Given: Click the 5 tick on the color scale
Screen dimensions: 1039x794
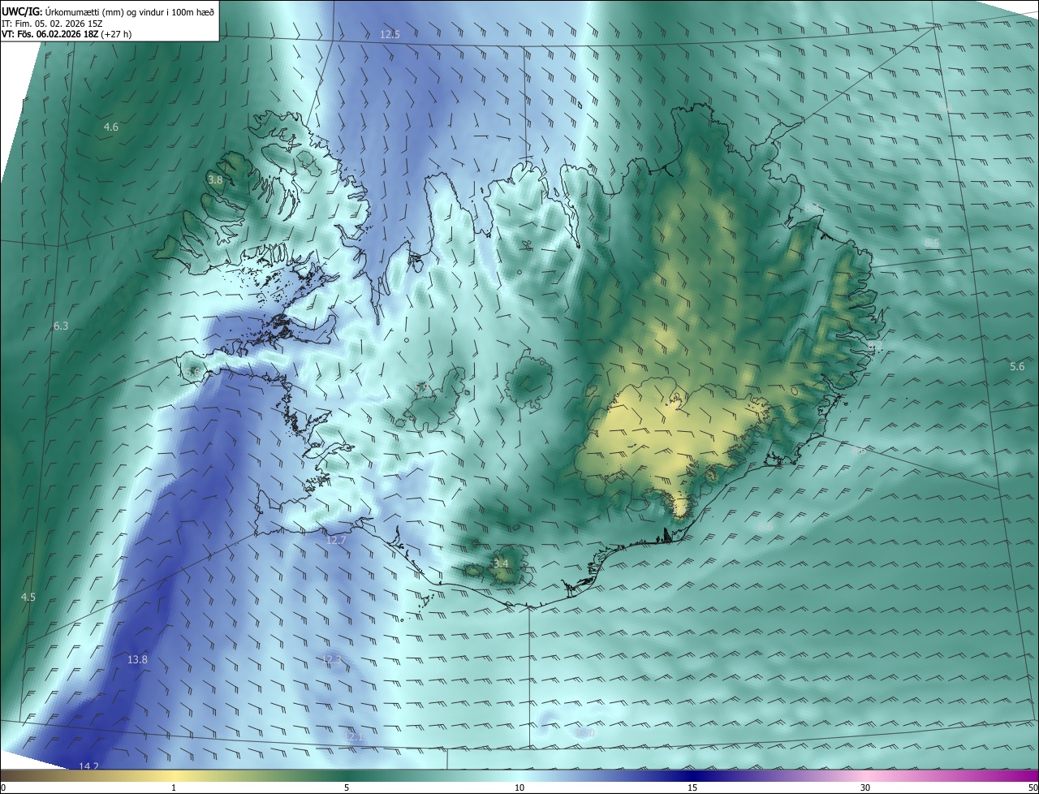Looking at the screenshot, I should coord(347,788).
